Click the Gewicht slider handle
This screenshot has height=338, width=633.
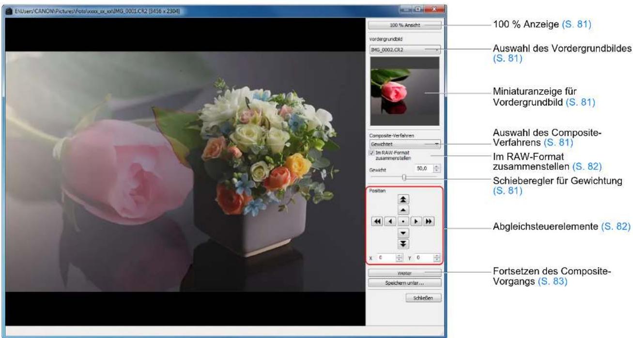pyautogui.click(x=404, y=178)
